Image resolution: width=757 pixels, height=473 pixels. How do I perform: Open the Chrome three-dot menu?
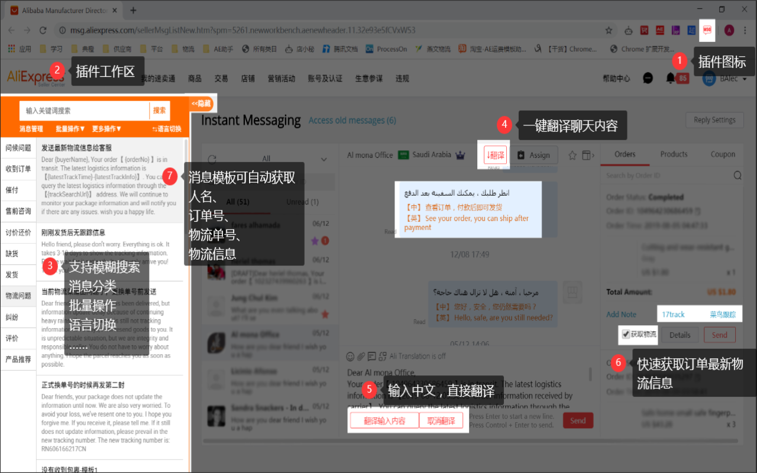coord(746,30)
